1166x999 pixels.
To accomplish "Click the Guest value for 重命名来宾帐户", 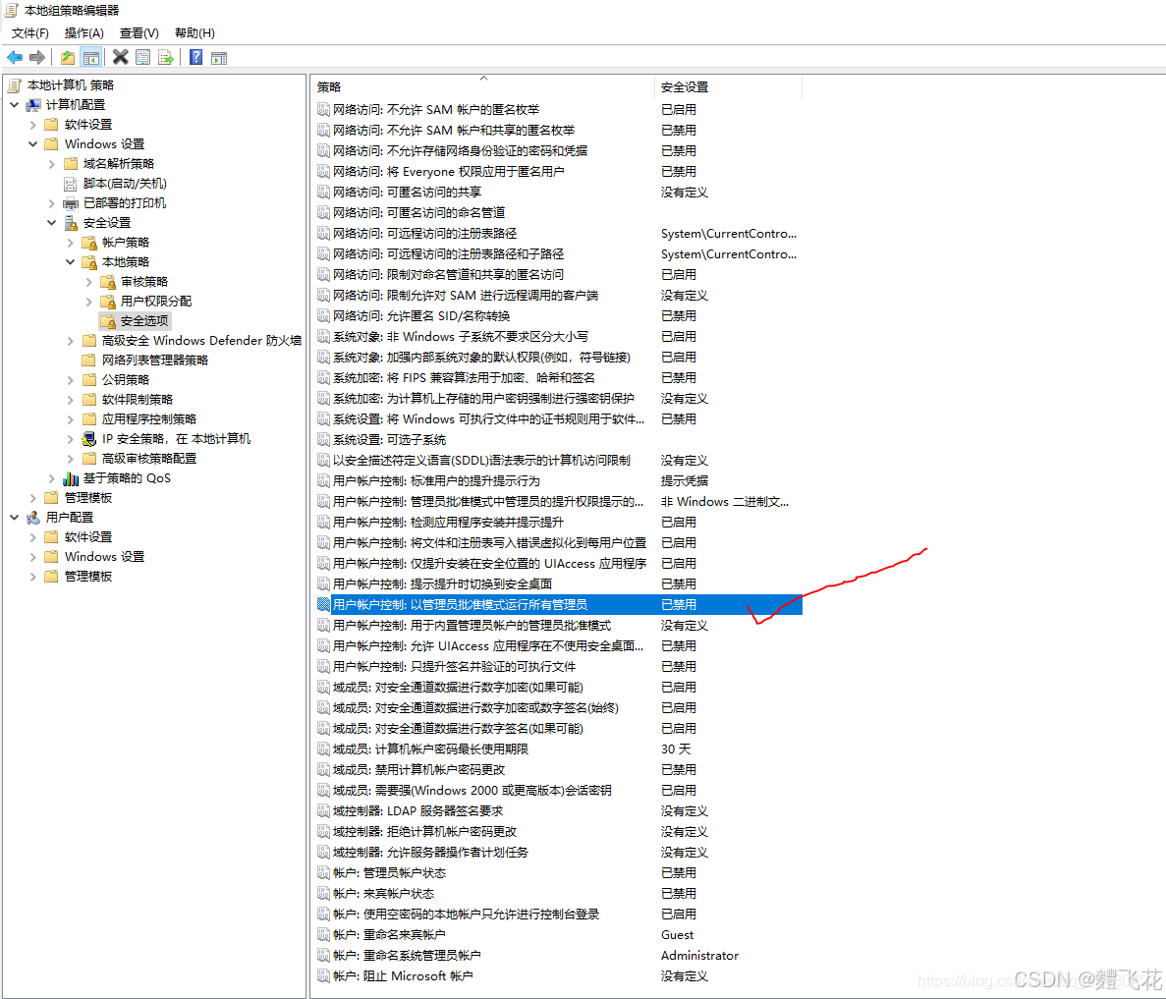I will pyautogui.click(x=678, y=935).
